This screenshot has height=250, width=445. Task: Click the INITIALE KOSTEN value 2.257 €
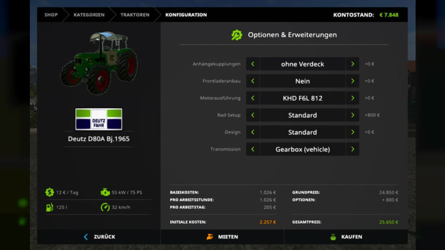(x=268, y=222)
